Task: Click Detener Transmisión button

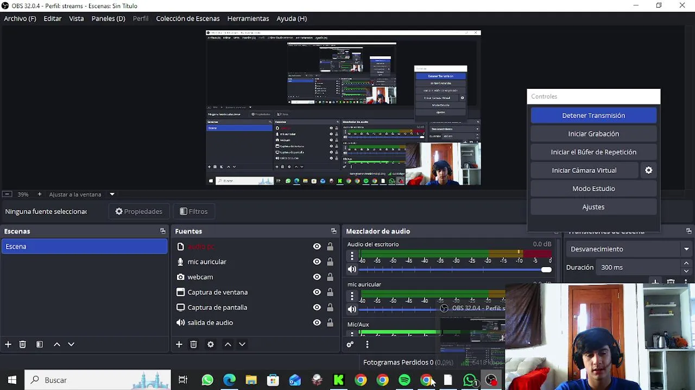Action: point(593,115)
